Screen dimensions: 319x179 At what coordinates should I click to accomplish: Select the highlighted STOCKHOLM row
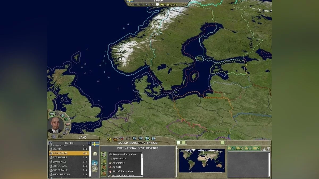(69, 153)
